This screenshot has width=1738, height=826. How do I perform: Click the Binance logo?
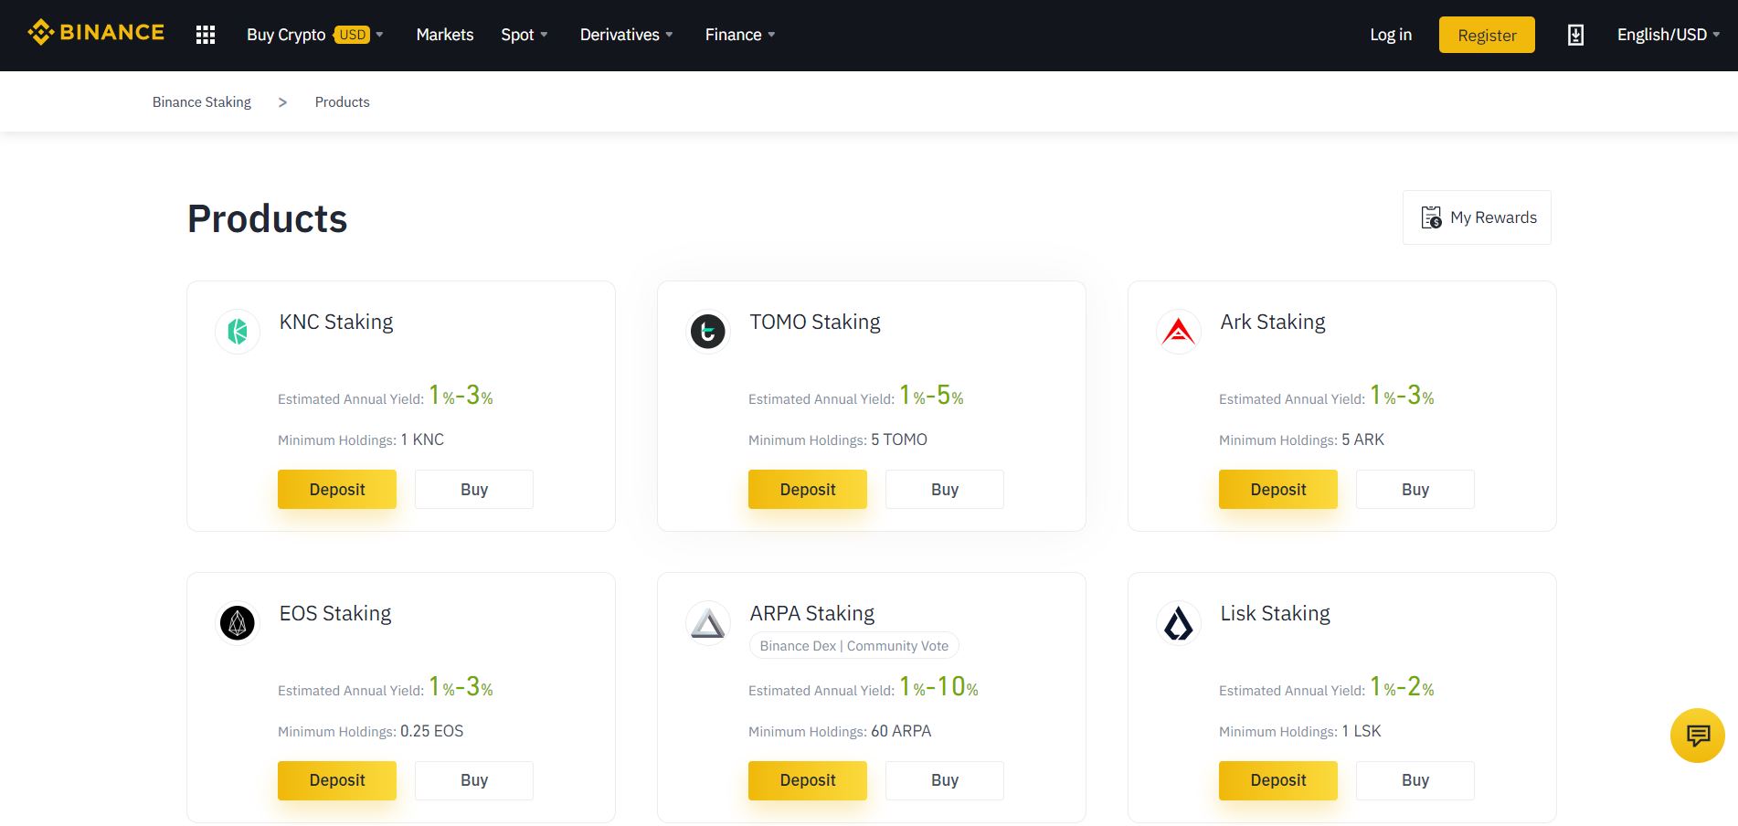pyautogui.click(x=96, y=33)
